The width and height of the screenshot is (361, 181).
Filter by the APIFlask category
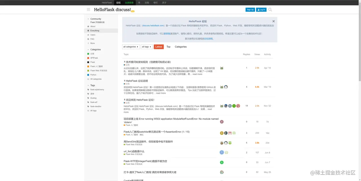coord(93,58)
